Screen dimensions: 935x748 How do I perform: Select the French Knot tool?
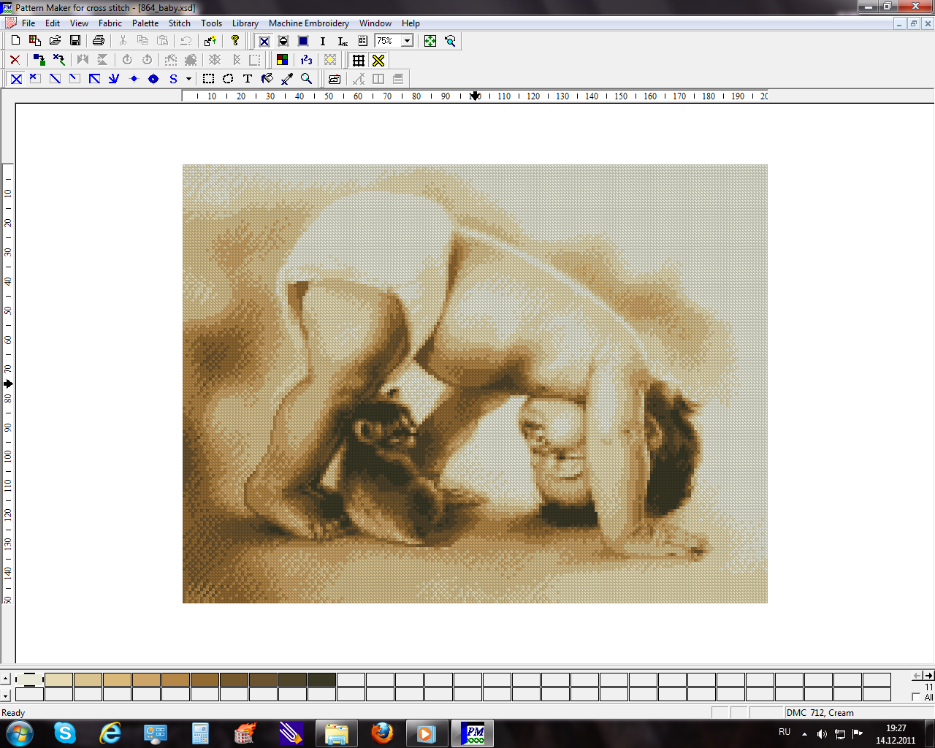pos(134,79)
